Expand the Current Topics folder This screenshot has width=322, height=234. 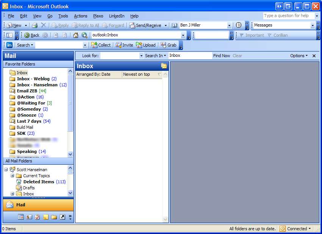(13, 176)
